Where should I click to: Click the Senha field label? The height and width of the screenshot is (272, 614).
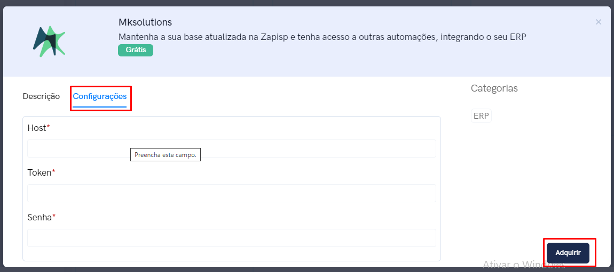(x=40, y=217)
